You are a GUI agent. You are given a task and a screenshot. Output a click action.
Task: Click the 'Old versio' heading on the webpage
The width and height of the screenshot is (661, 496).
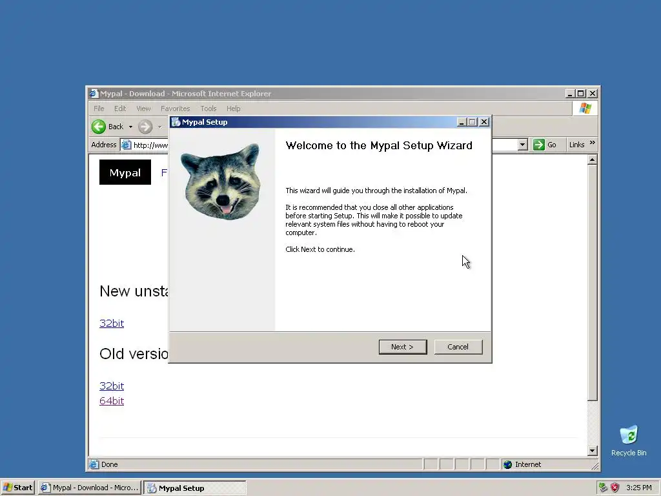point(134,354)
